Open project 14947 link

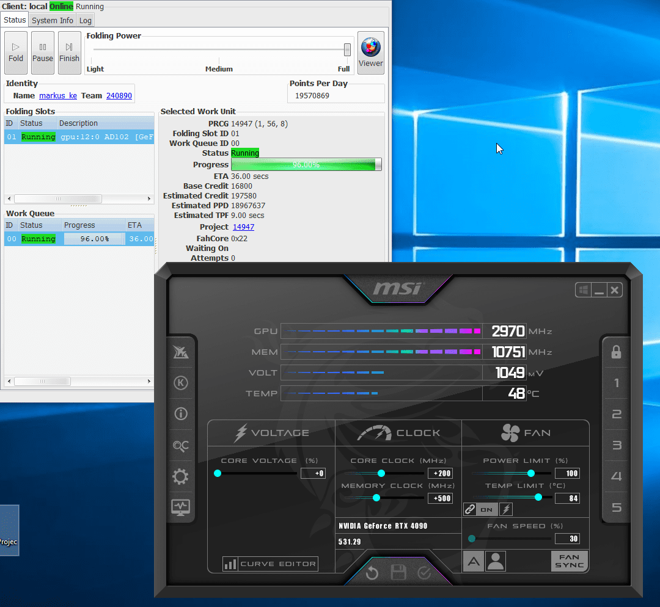pyautogui.click(x=243, y=227)
